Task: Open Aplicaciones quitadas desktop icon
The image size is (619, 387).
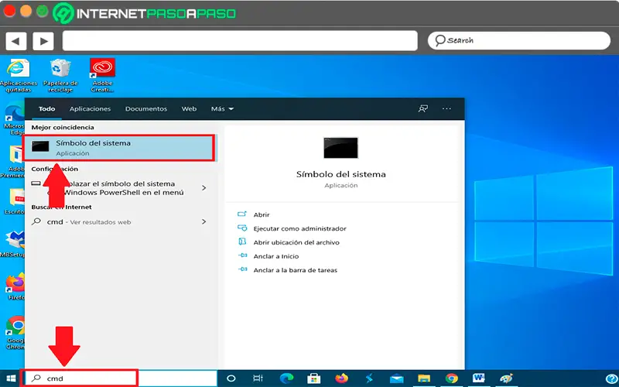Action: (18, 75)
